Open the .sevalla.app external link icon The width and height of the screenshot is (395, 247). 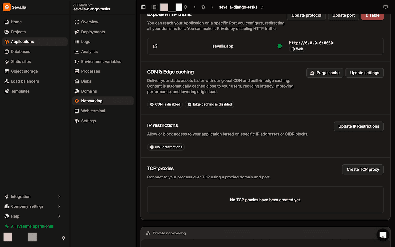point(155,46)
